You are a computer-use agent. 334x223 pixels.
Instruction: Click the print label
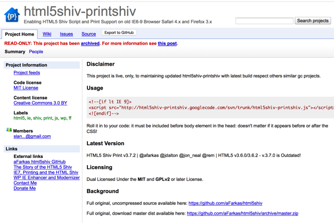coord(48,118)
